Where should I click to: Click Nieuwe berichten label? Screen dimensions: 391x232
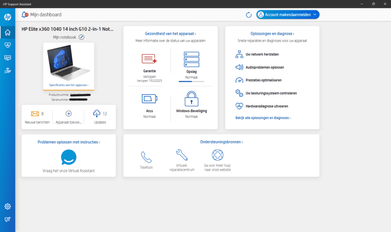point(37,122)
